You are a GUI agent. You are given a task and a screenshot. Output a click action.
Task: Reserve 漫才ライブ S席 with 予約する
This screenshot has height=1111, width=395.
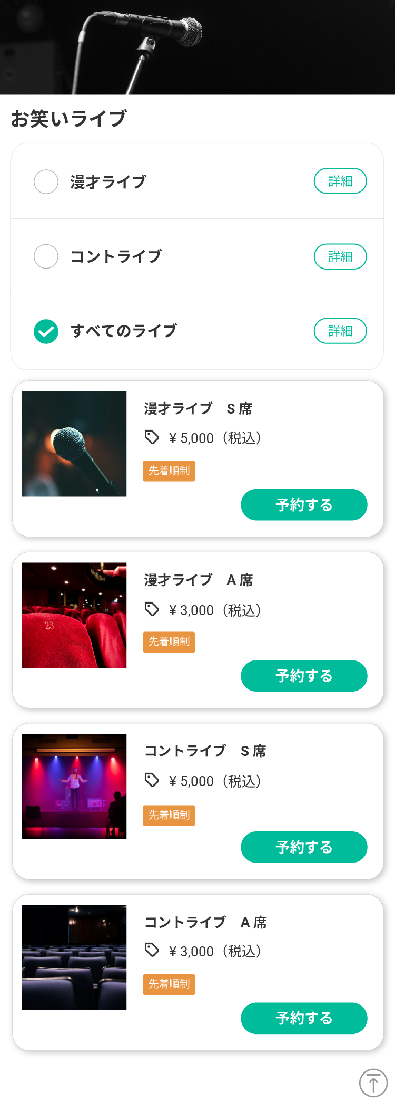point(304,505)
